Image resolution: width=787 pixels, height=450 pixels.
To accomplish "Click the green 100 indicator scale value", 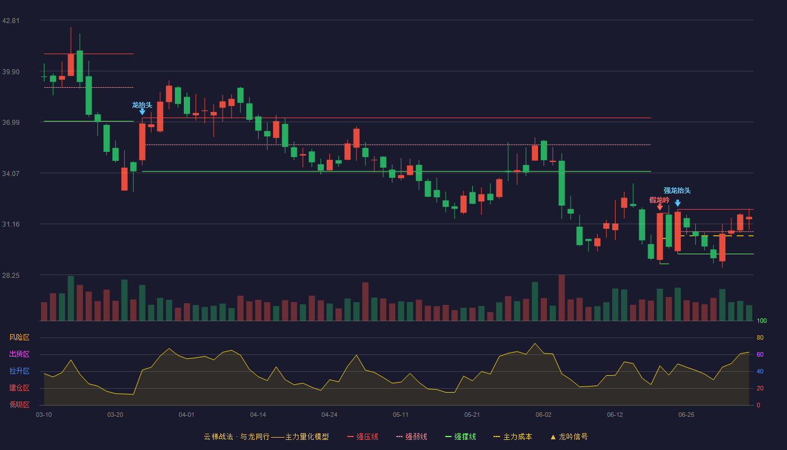I will tap(762, 321).
